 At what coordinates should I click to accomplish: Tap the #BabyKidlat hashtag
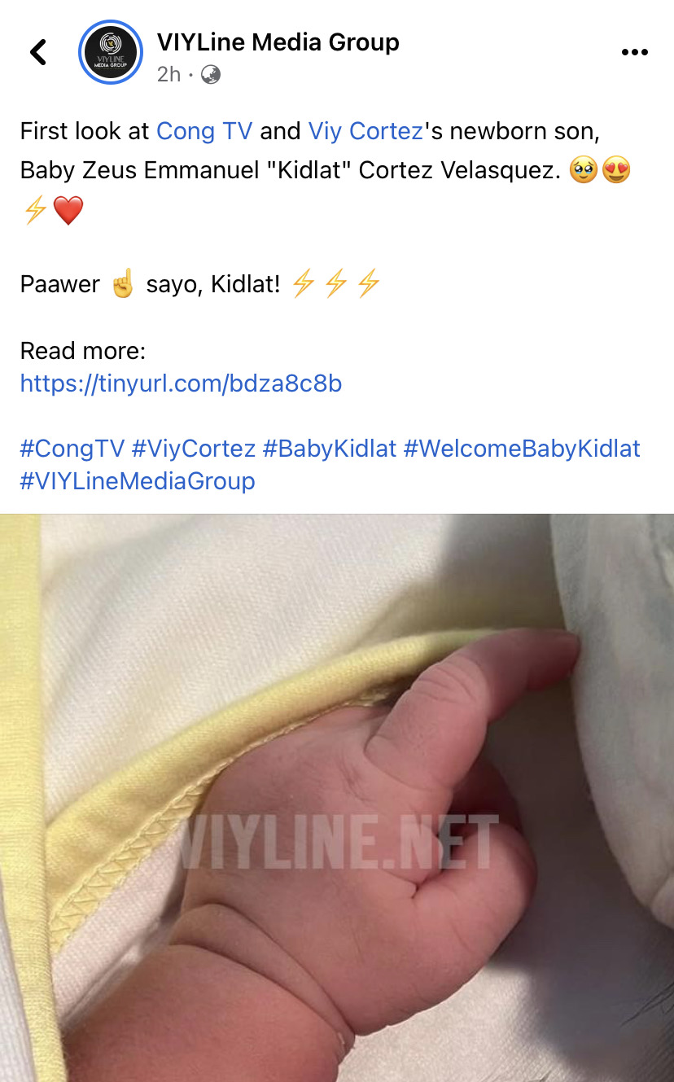pos(330,449)
